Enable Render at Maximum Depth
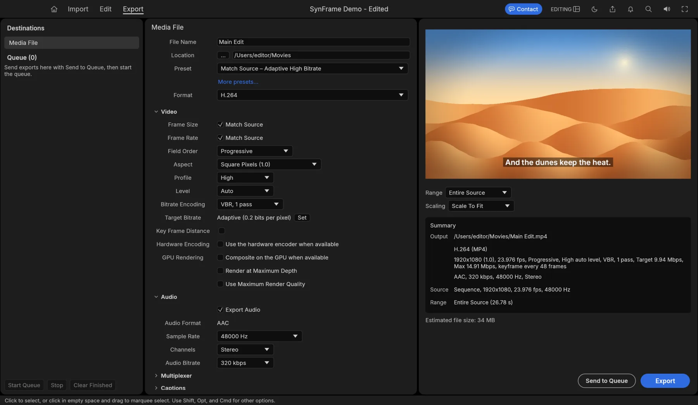The width and height of the screenshot is (698, 405). point(220,271)
